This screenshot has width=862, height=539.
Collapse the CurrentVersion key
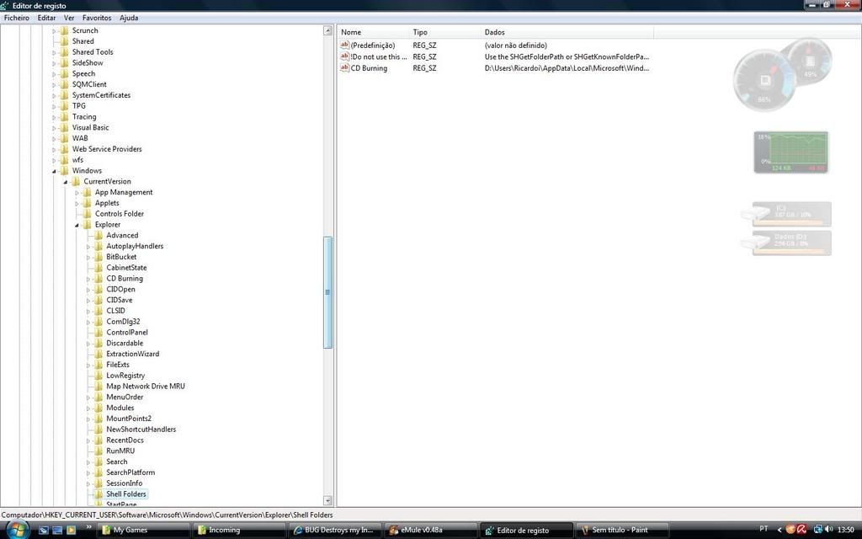(x=66, y=182)
